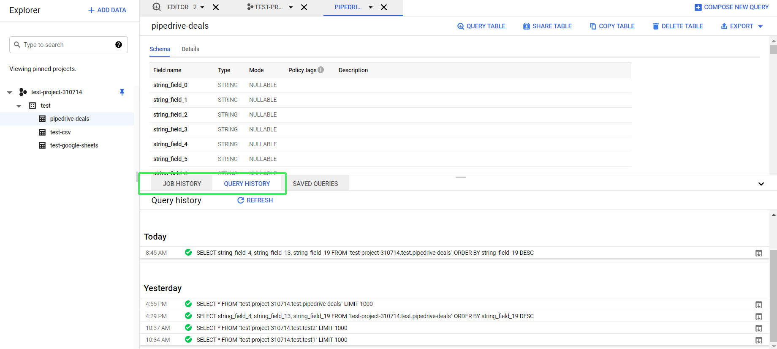777x349 pixels.
Task: Collapse the history panel with chevron
Action: [761, 184]
